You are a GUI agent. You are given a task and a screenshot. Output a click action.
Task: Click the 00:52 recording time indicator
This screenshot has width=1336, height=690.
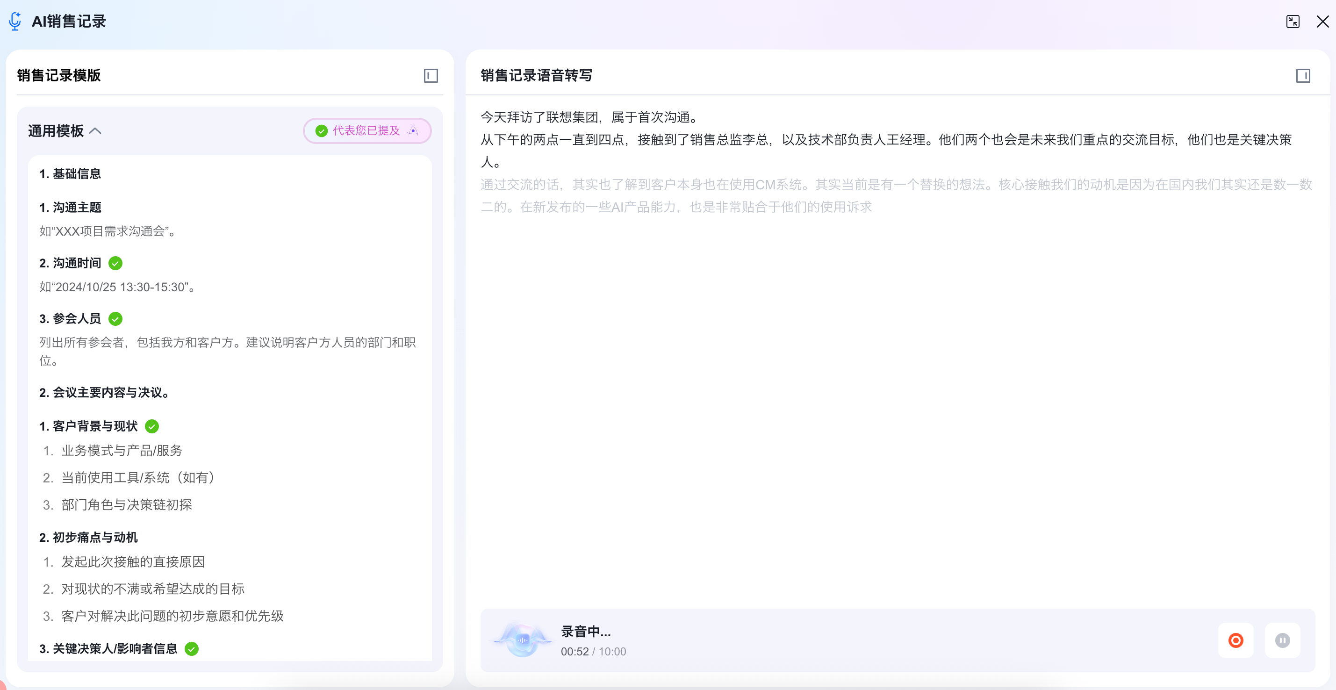574,652
